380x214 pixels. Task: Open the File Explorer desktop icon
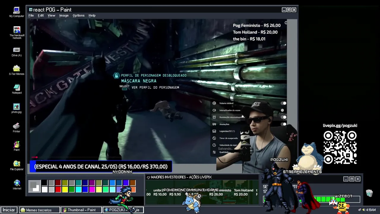17,166
